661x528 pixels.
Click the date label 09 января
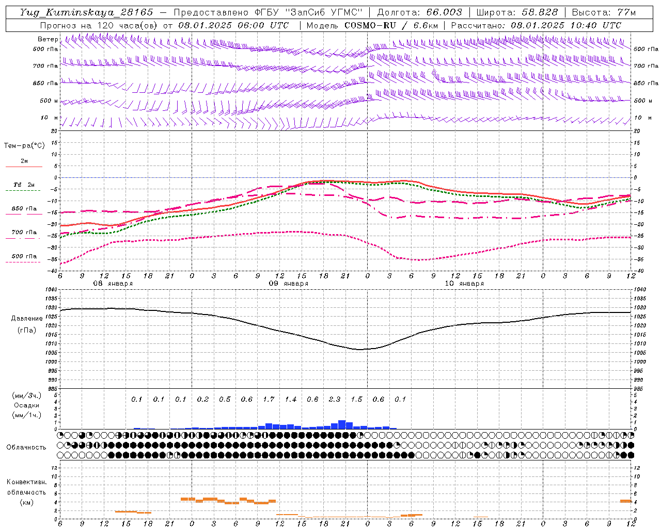(x=289, y=284)
